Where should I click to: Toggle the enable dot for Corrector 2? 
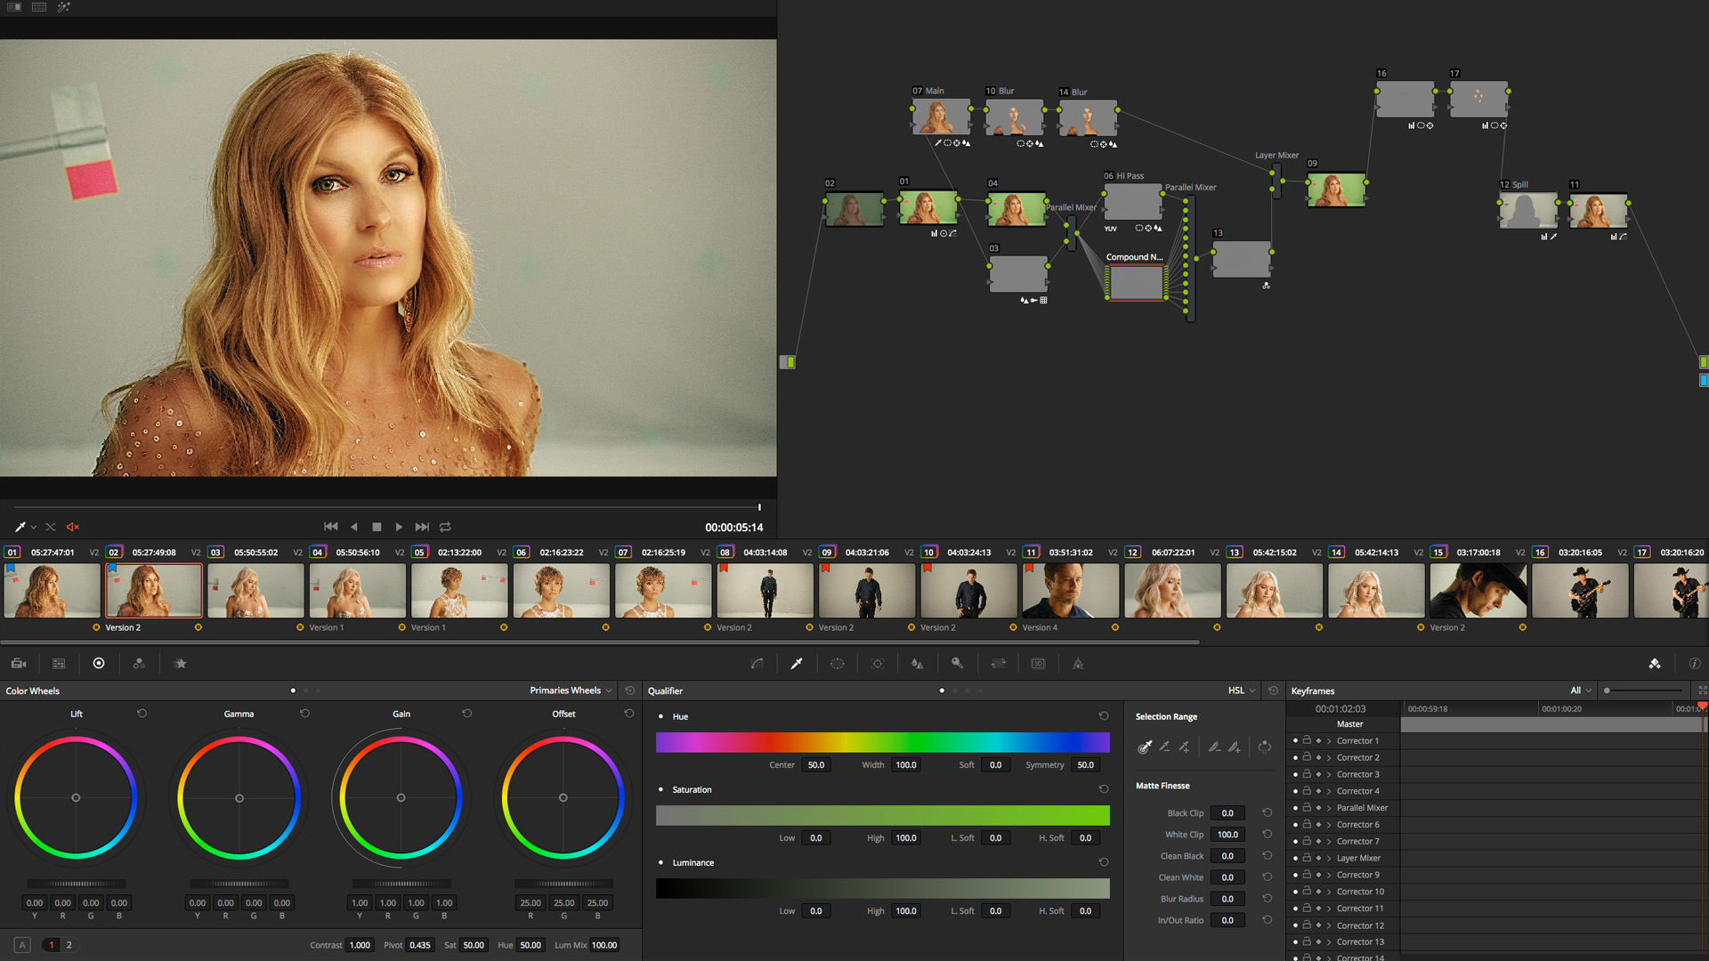pos(1295,757)
